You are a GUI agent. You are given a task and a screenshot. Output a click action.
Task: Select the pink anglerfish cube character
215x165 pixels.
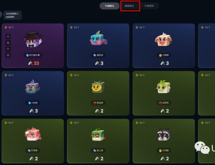pyautogui.click(x=33, y=134)
